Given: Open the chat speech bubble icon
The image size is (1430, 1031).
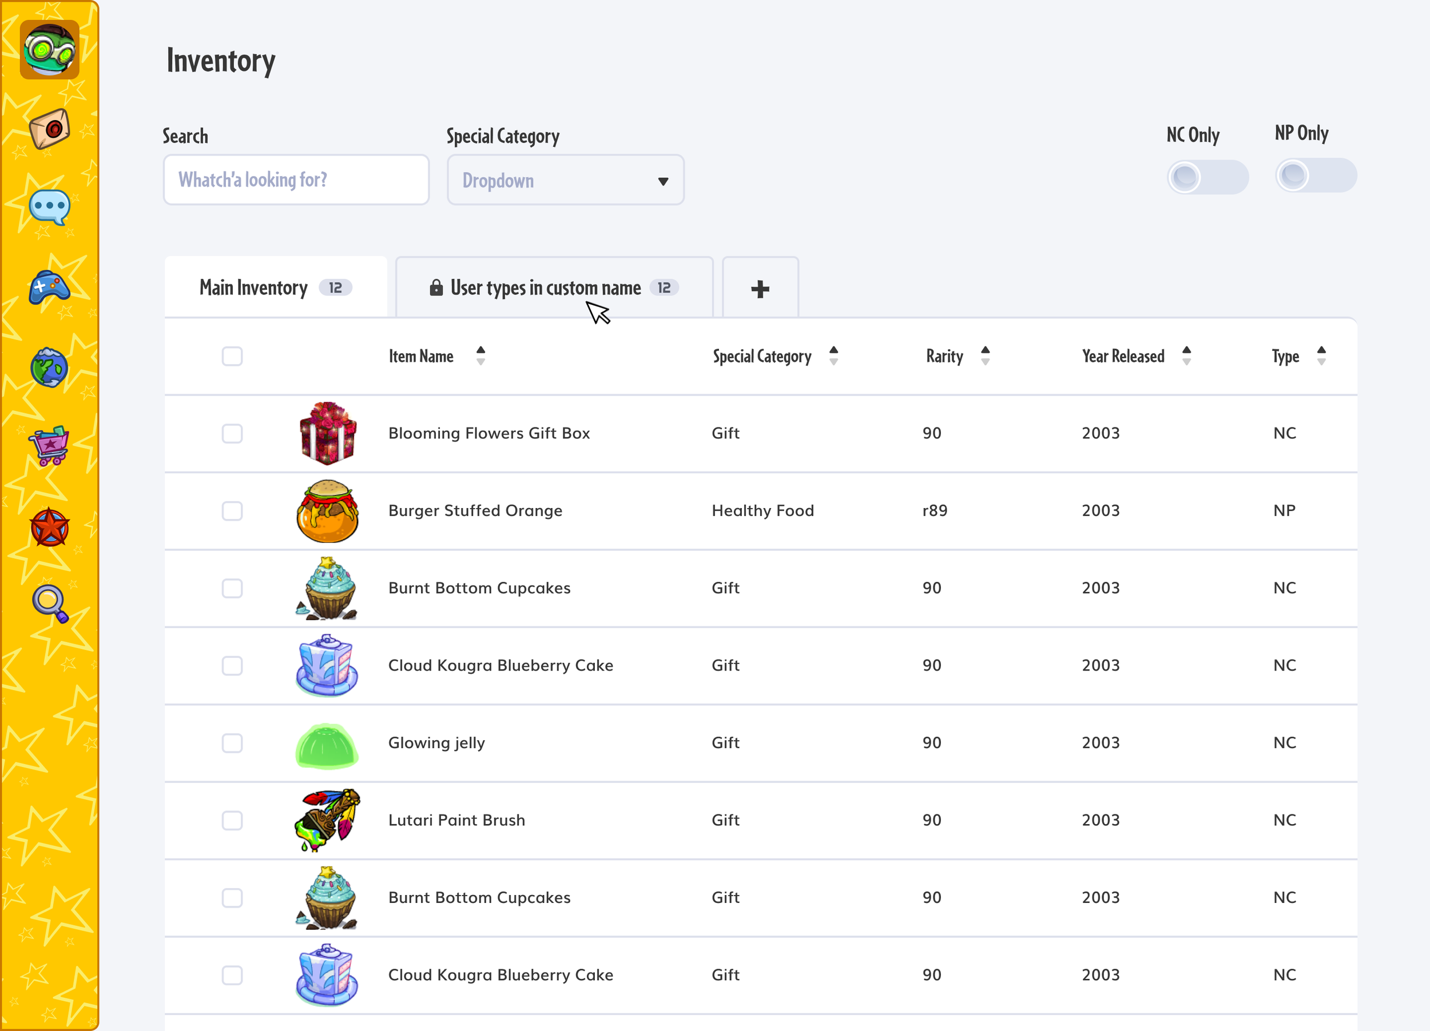Looking at the screenshot, I should [x=49, y=207].
